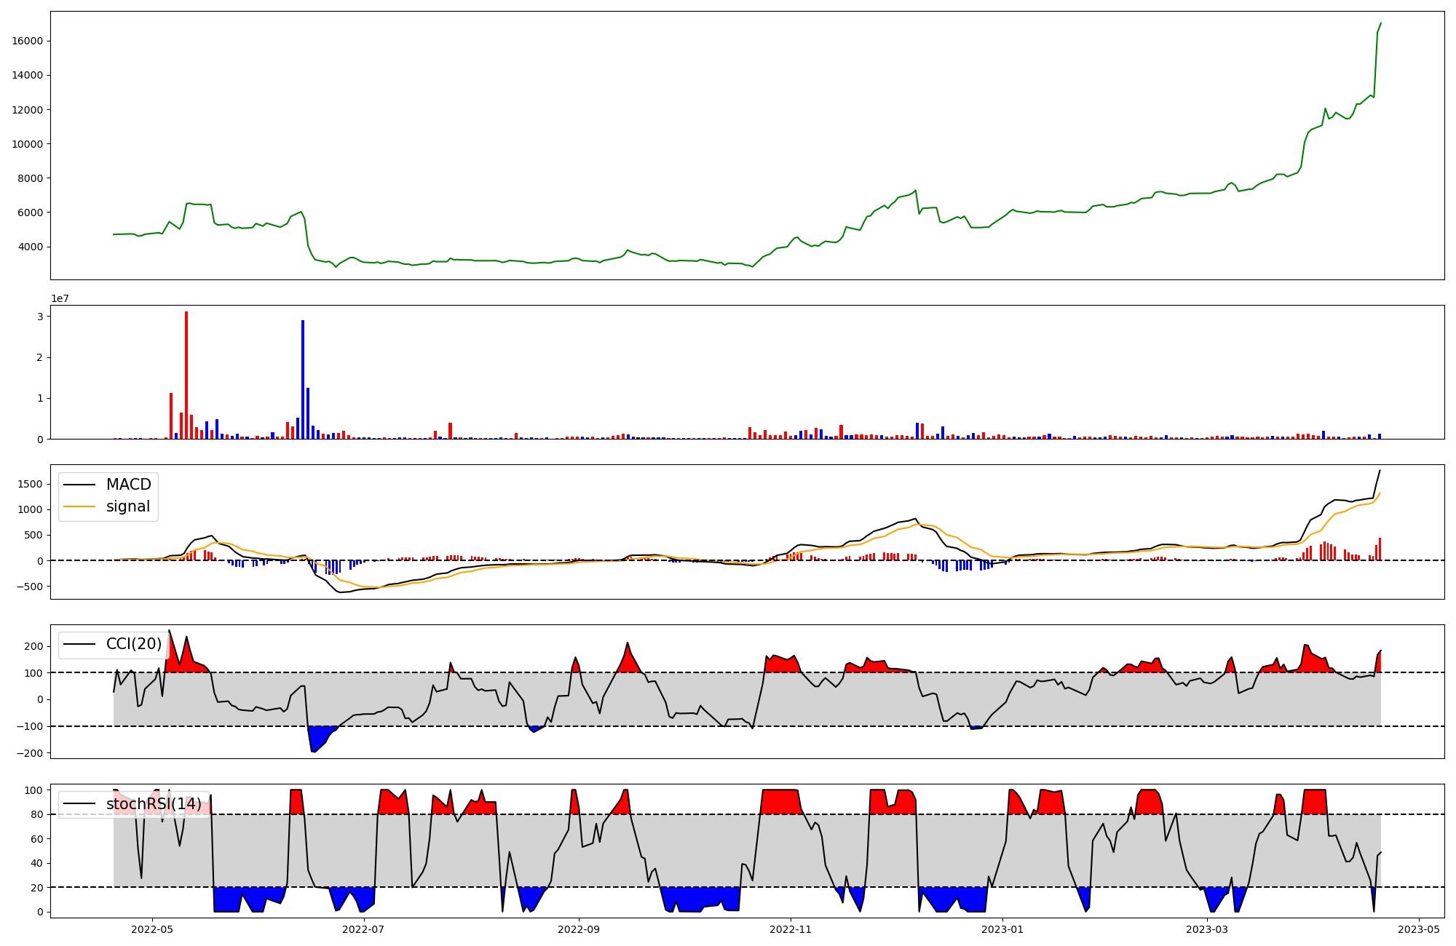Click the 2023-01 x-axis date label
Screen dimensions: 1456x946
pyautogui.click(x=1002, y=929)
